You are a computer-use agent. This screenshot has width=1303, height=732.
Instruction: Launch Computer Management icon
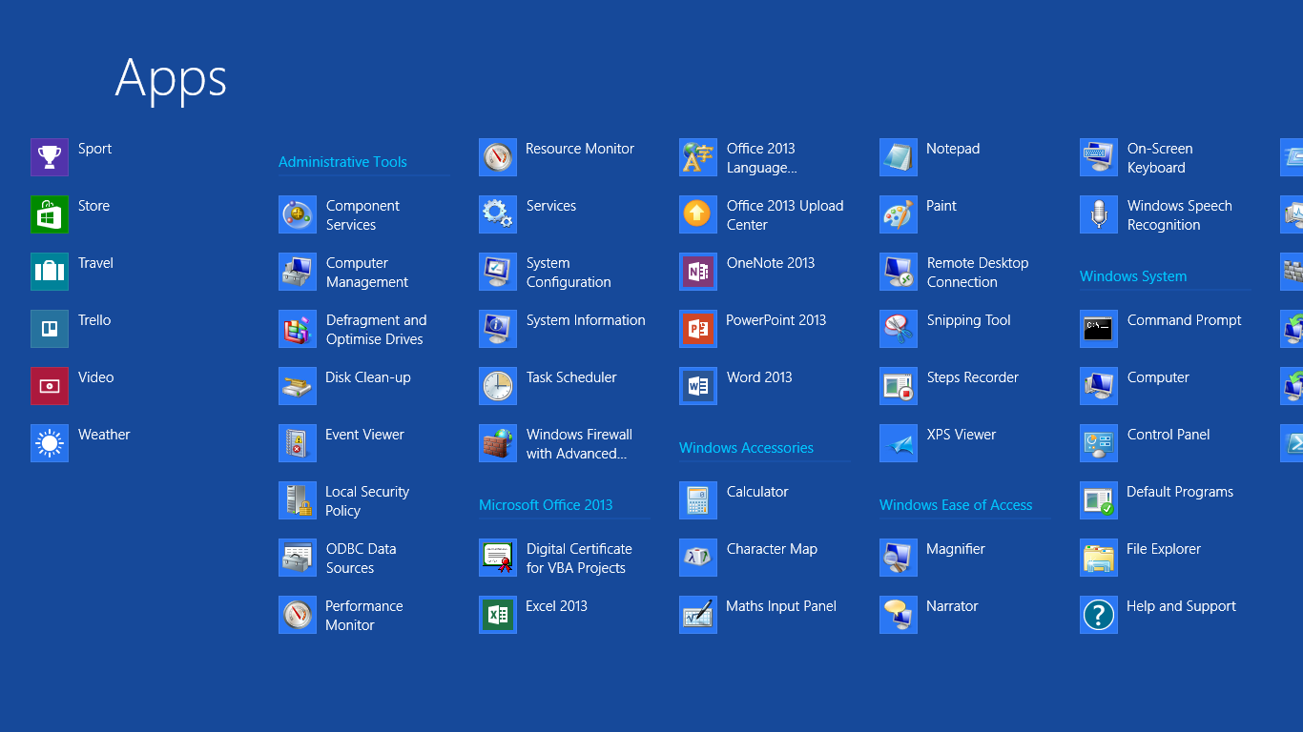298,272
